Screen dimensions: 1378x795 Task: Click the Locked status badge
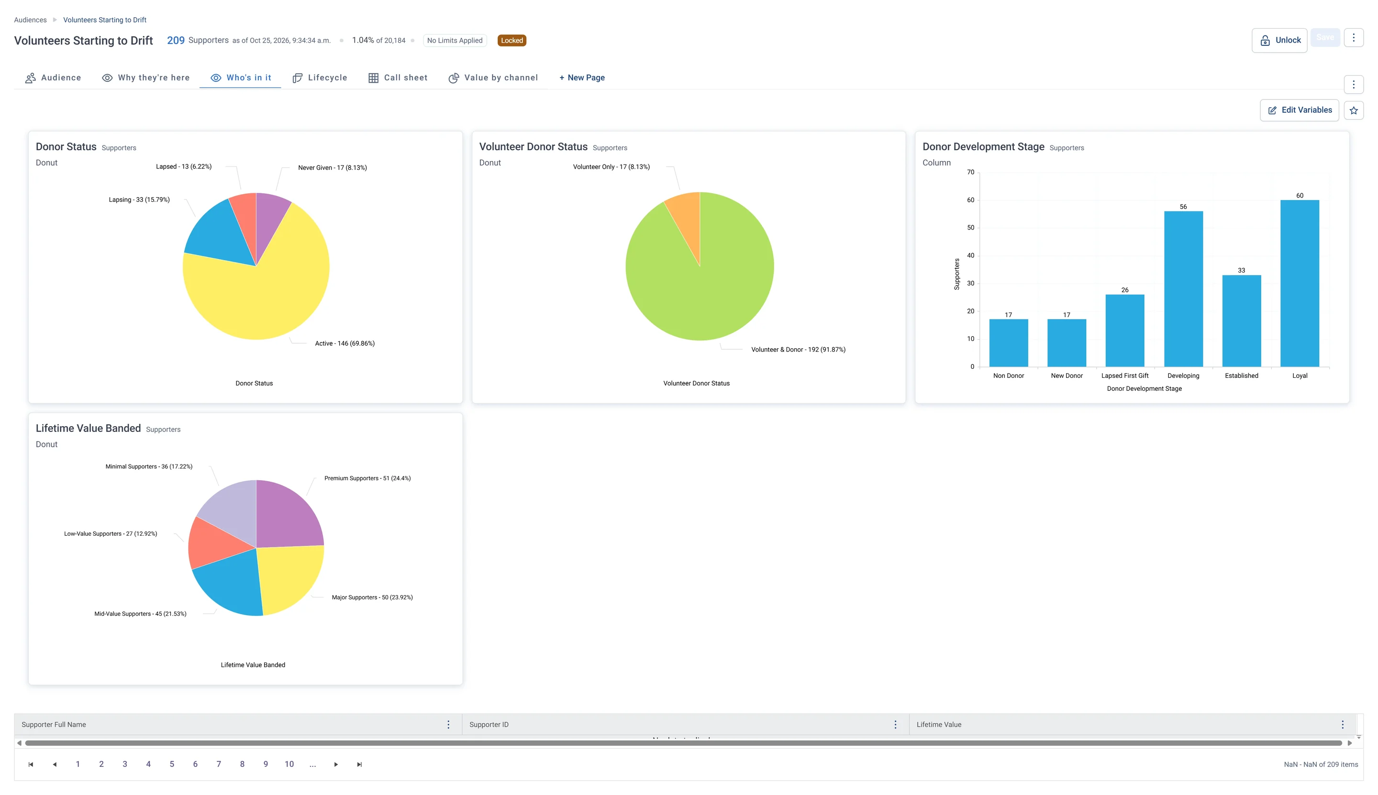512,40
